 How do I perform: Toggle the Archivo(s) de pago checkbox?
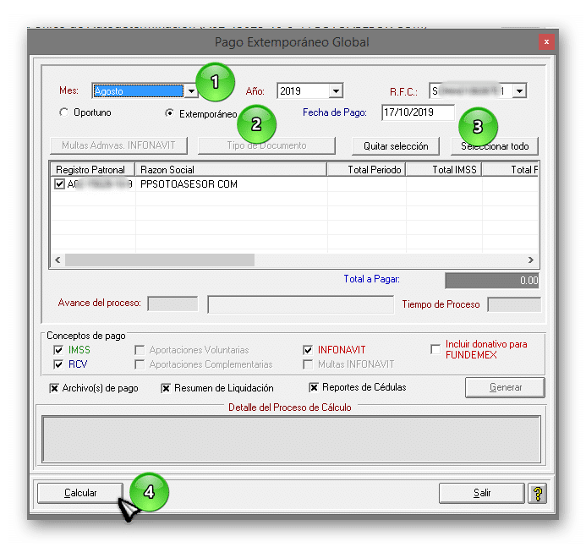[54, 388]
